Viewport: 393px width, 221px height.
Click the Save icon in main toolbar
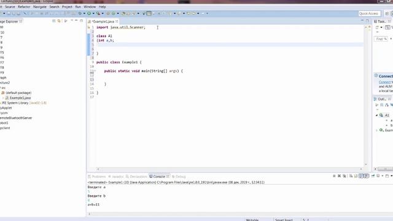[x=9, y=14]
